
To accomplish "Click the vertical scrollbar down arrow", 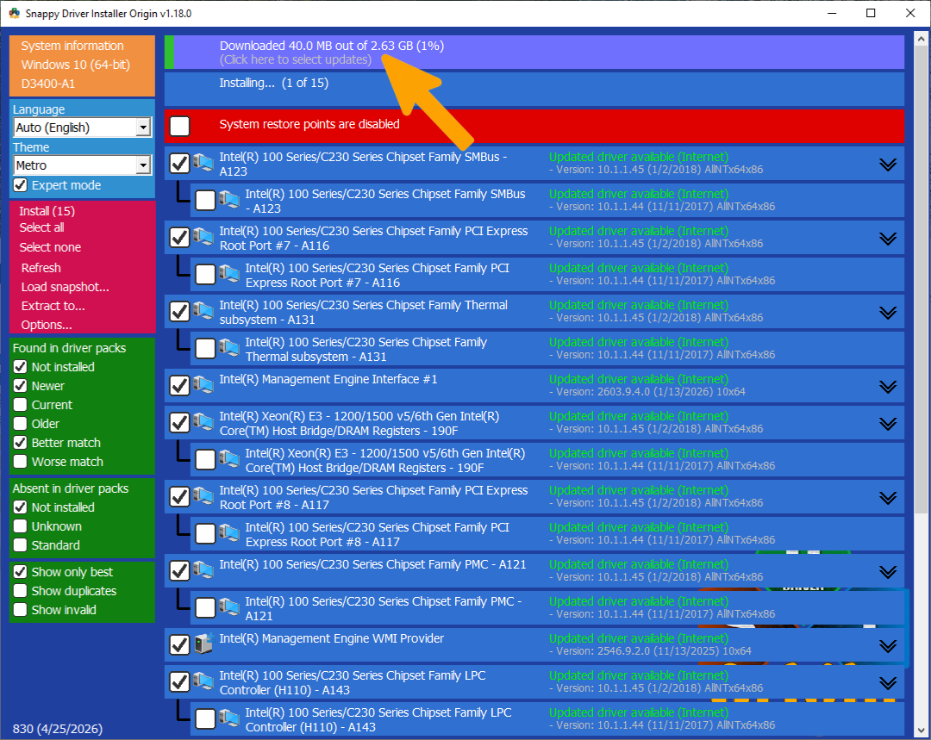I will (921, 730).
